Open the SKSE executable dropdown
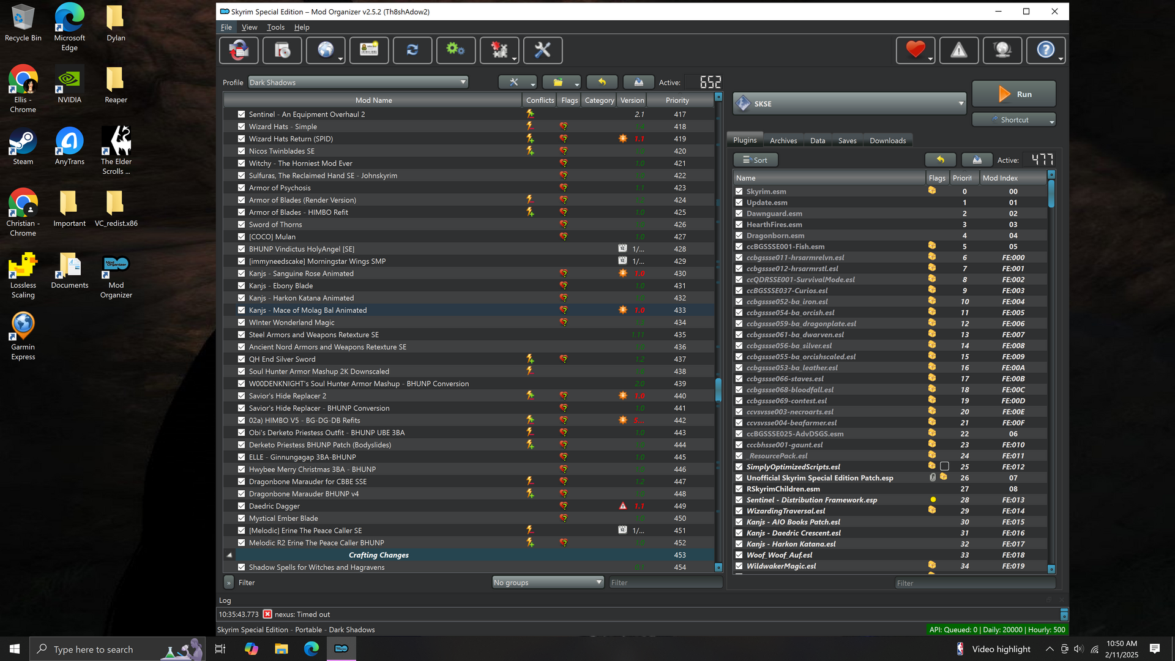Viewport: 1175px width, 661px height. pyautogui.click(x=849, y=104)
